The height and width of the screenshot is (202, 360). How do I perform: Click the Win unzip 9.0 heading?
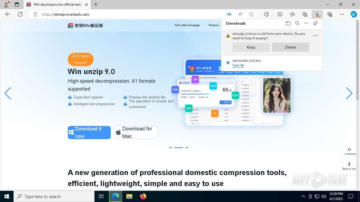[x=91, y=72]
